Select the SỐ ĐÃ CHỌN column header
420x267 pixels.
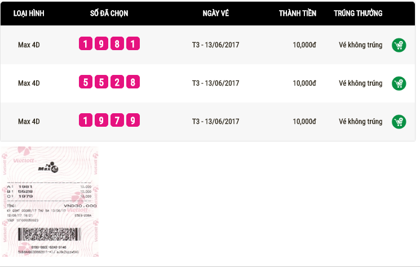(x=109, y=14)
